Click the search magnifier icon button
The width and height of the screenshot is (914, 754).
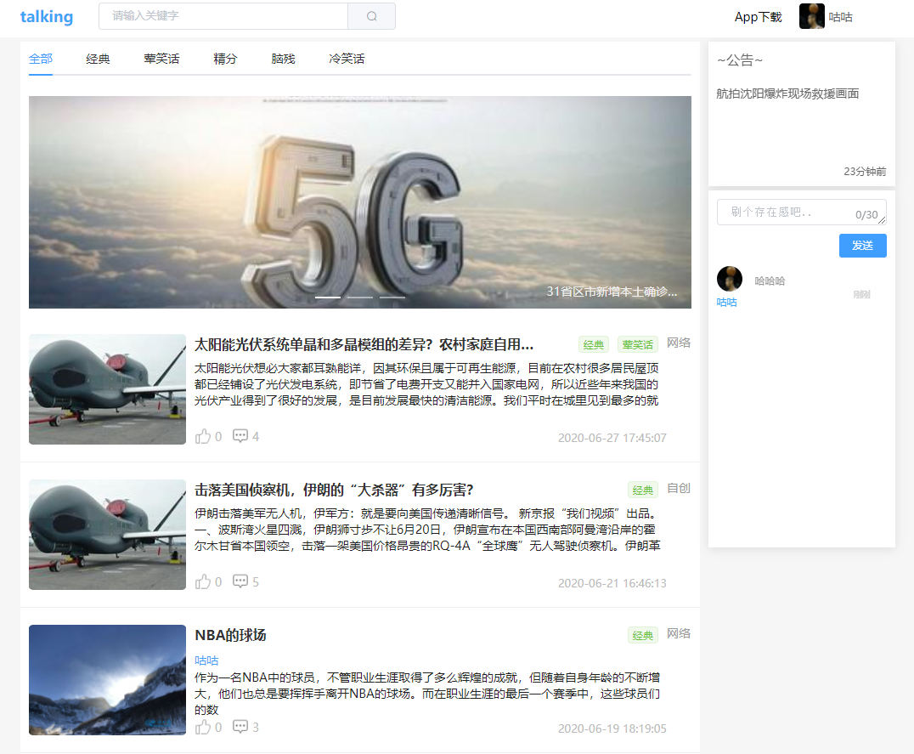click(x=371, y=16)
